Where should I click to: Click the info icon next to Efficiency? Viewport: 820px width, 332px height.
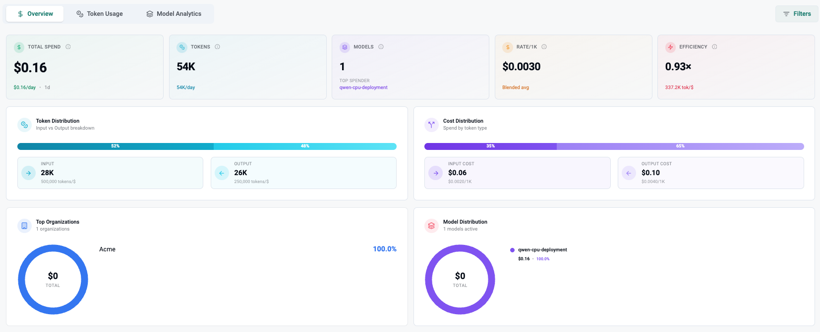point(715,47)
